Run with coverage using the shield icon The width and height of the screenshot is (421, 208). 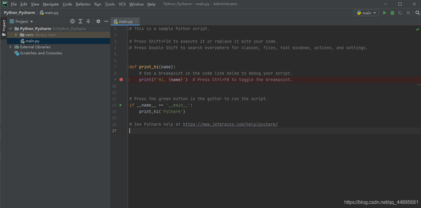point(400,13)
